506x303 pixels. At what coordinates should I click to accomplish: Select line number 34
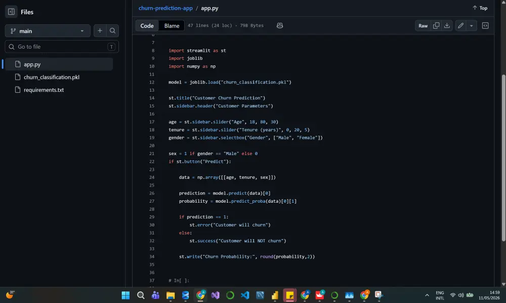click(152, 257)
